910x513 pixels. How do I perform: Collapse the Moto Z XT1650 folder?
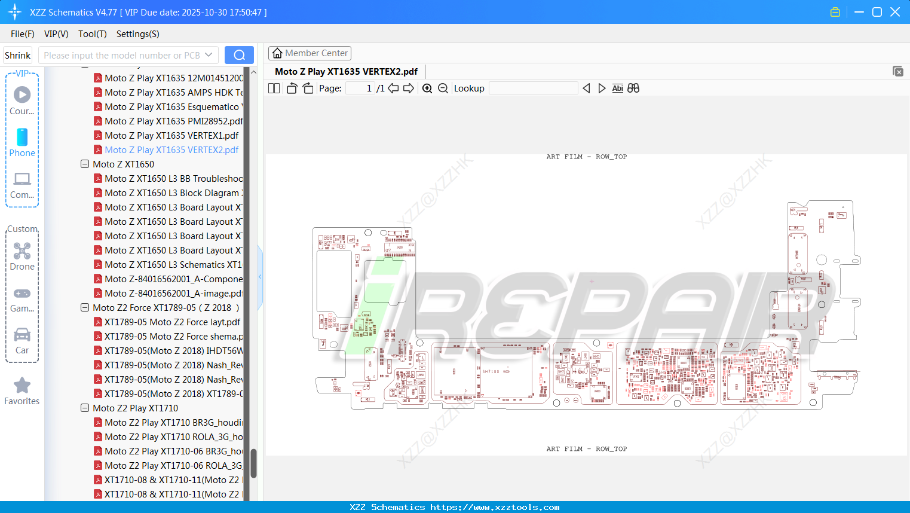85,164
